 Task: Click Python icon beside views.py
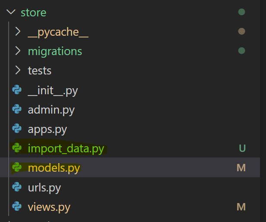(x=17, y=207)
